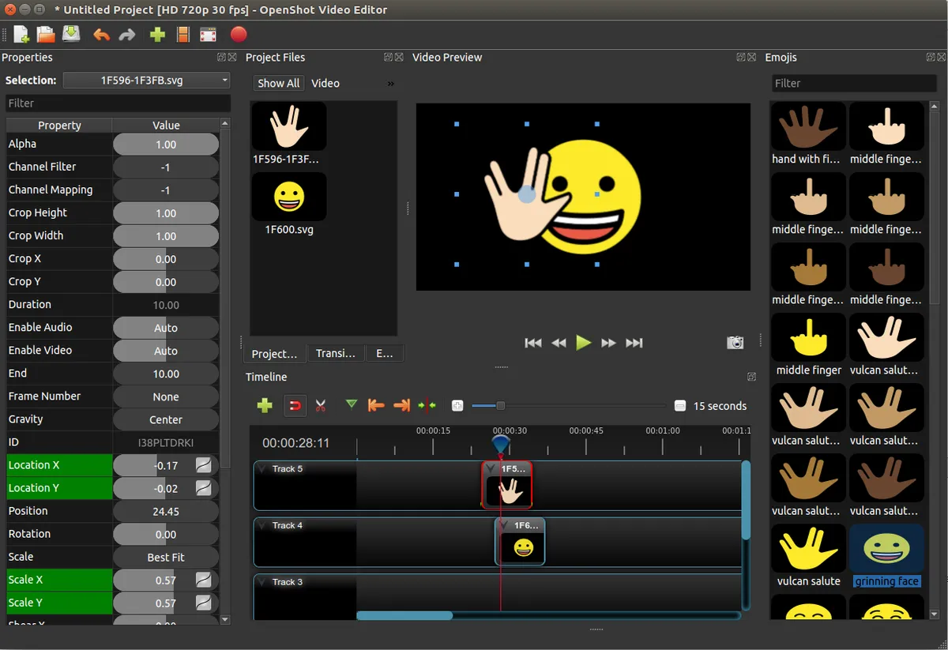Image resolution: width=948 pixels, height=650 pixels.
Task: Center the timeline on the playhead
Action: pos(427,405)
